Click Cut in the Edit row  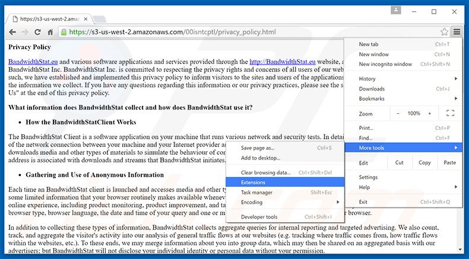(400, 163)
